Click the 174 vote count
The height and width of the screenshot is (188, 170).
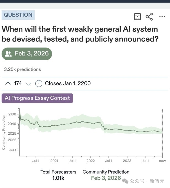pyautogui.click(x=18, y=83)
